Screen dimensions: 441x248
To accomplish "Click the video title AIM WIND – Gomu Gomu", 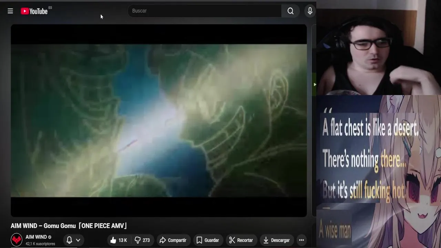I will coord(69,226).
